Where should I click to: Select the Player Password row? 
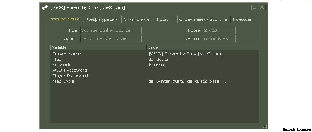155,76
